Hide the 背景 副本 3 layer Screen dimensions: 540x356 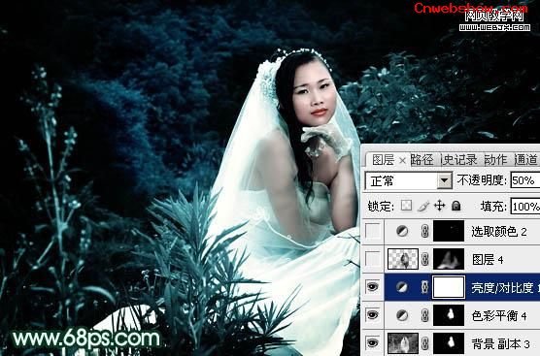pyautogui.click(x=373, y=343)
